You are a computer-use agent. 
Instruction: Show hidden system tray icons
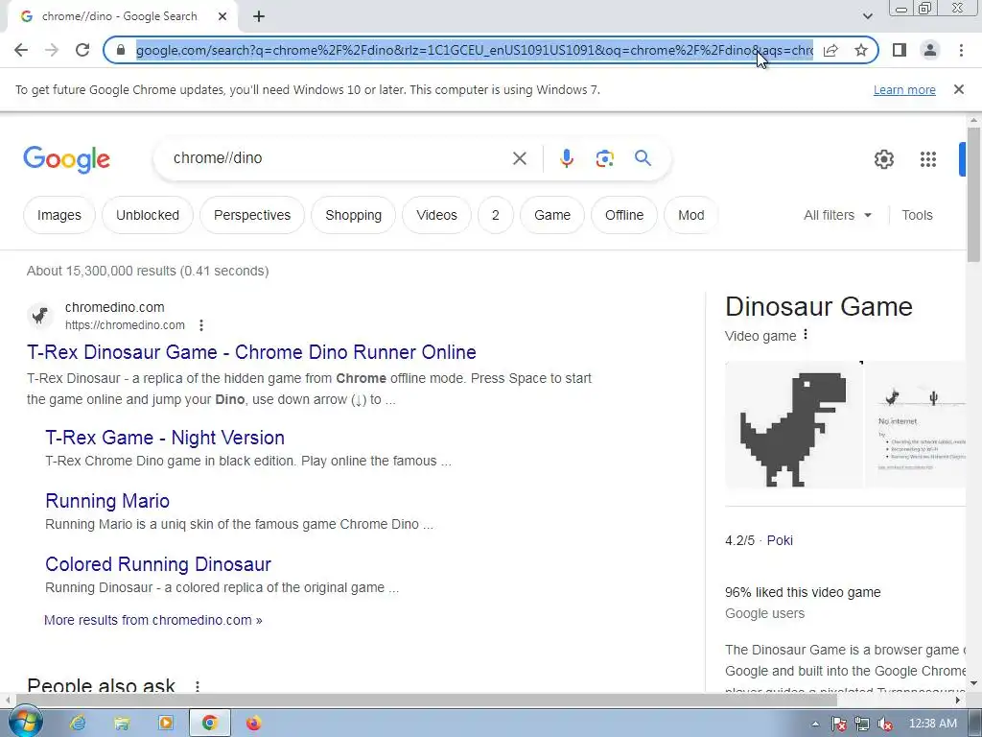[x=815, y=724]
